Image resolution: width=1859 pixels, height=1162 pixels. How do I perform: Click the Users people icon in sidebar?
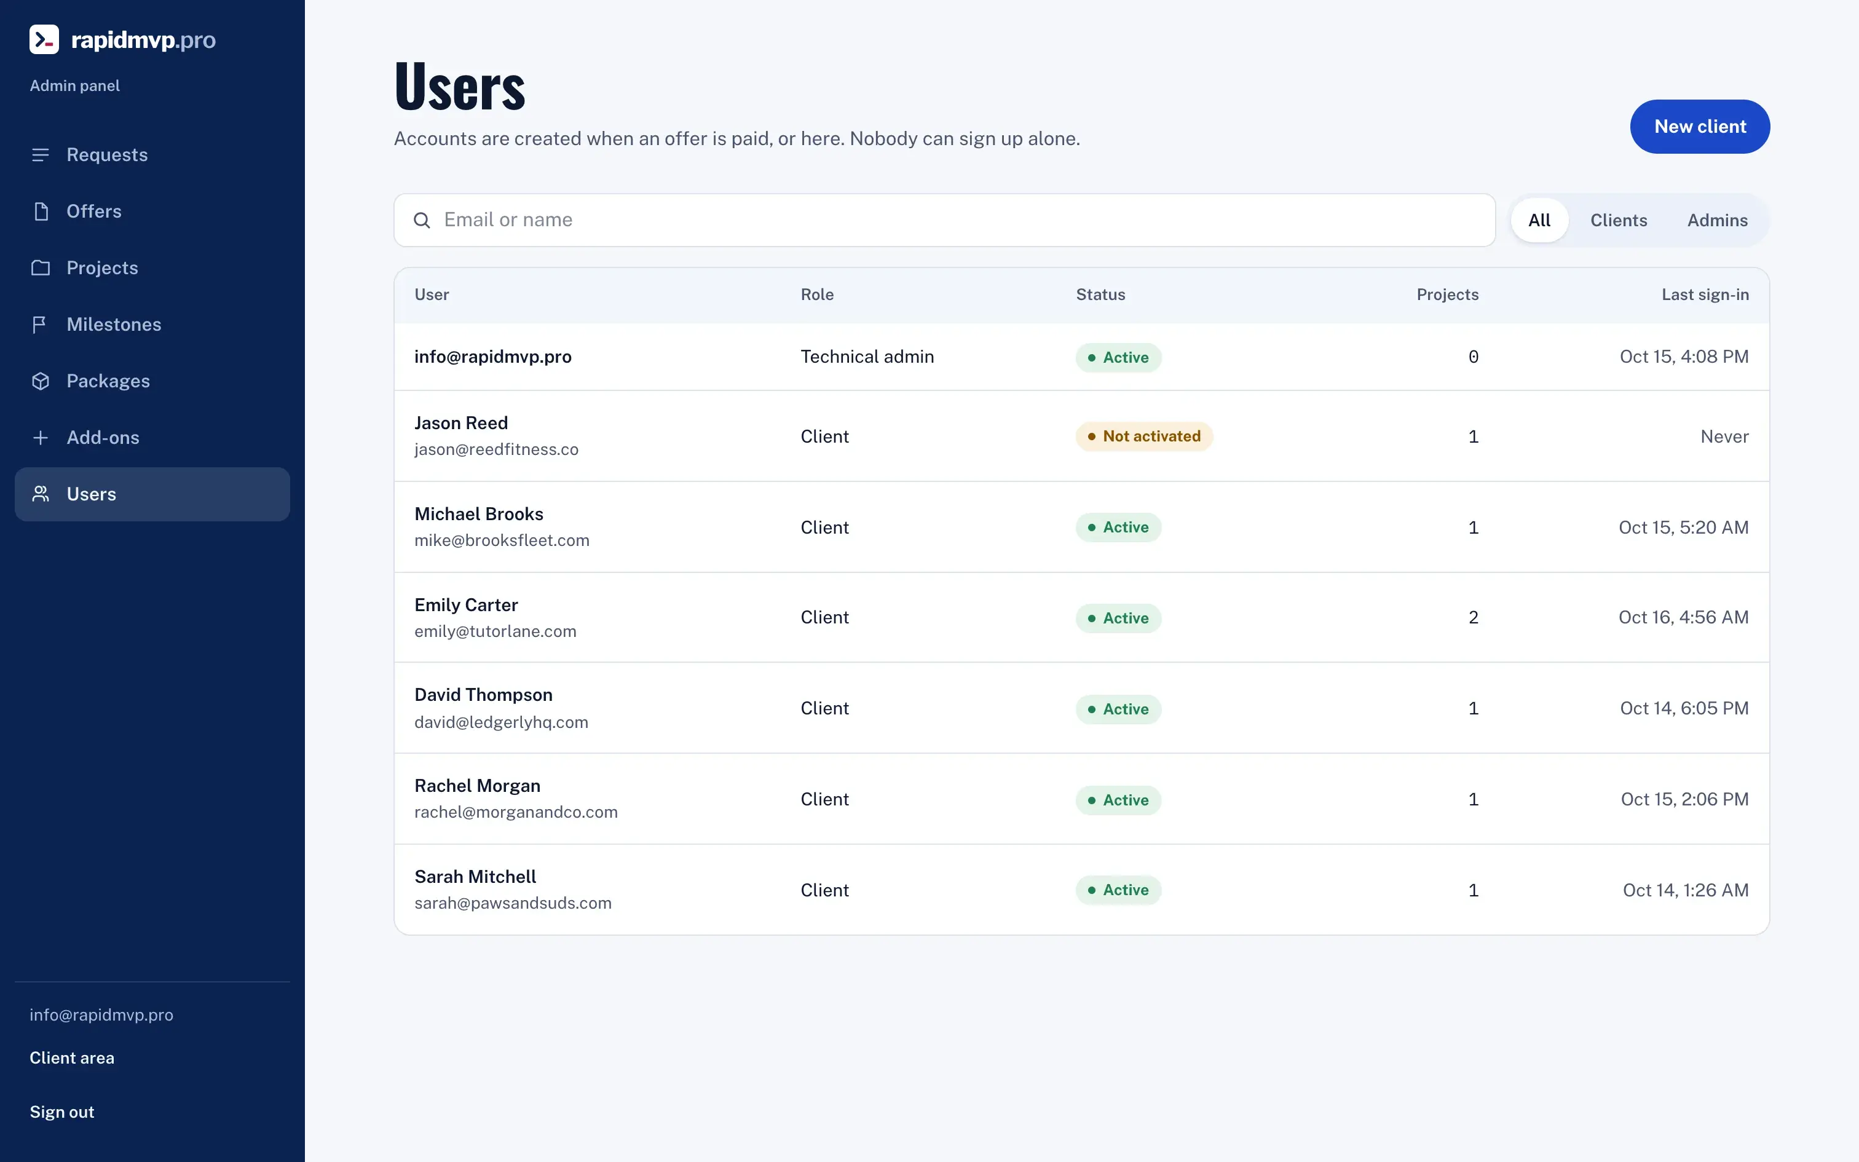[41, 494]
